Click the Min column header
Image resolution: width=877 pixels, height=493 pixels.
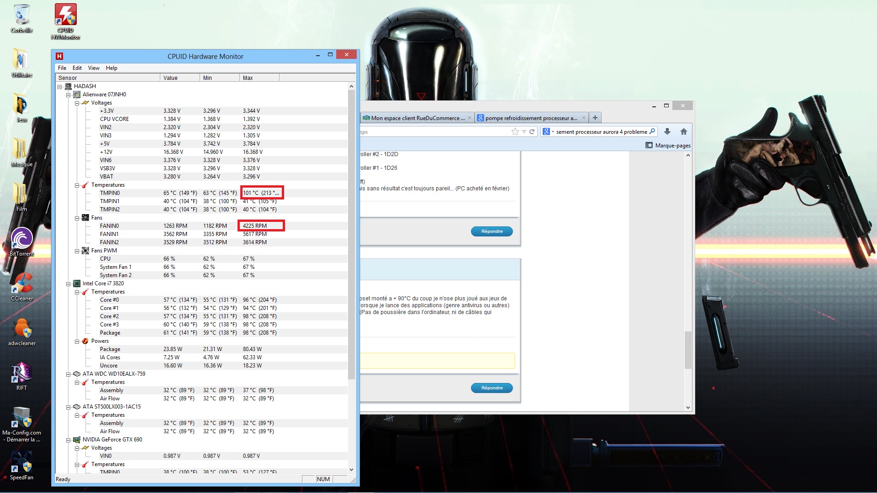(x=220, y=78)
